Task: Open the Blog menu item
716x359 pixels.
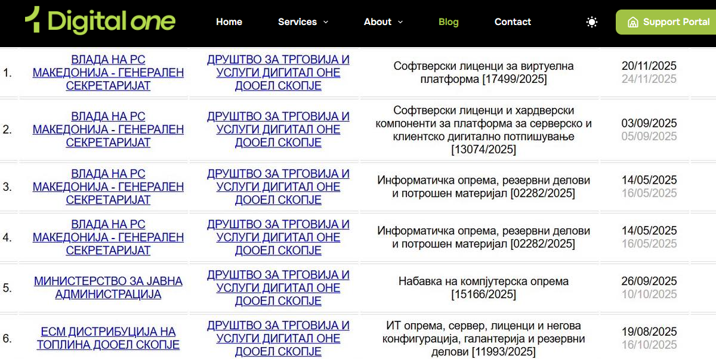Action: tap(448, 22)
